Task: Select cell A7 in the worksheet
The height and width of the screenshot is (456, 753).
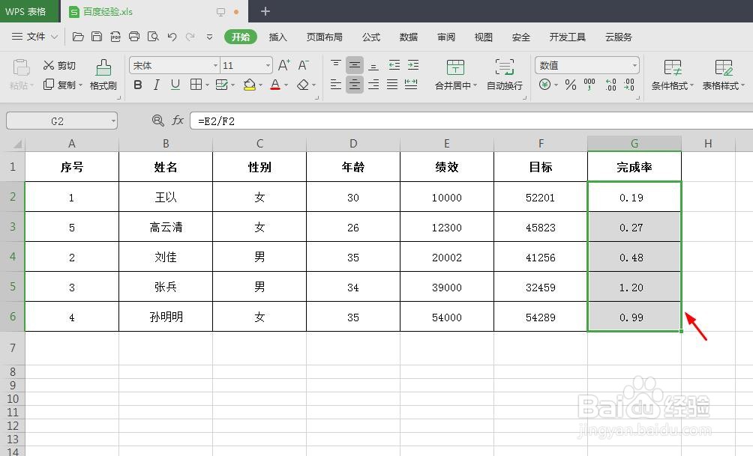Action: click(x=71, y=347)
